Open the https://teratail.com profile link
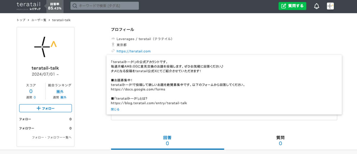Image resolution: width=357 pixels, height=154 pixels. point(134,51)
